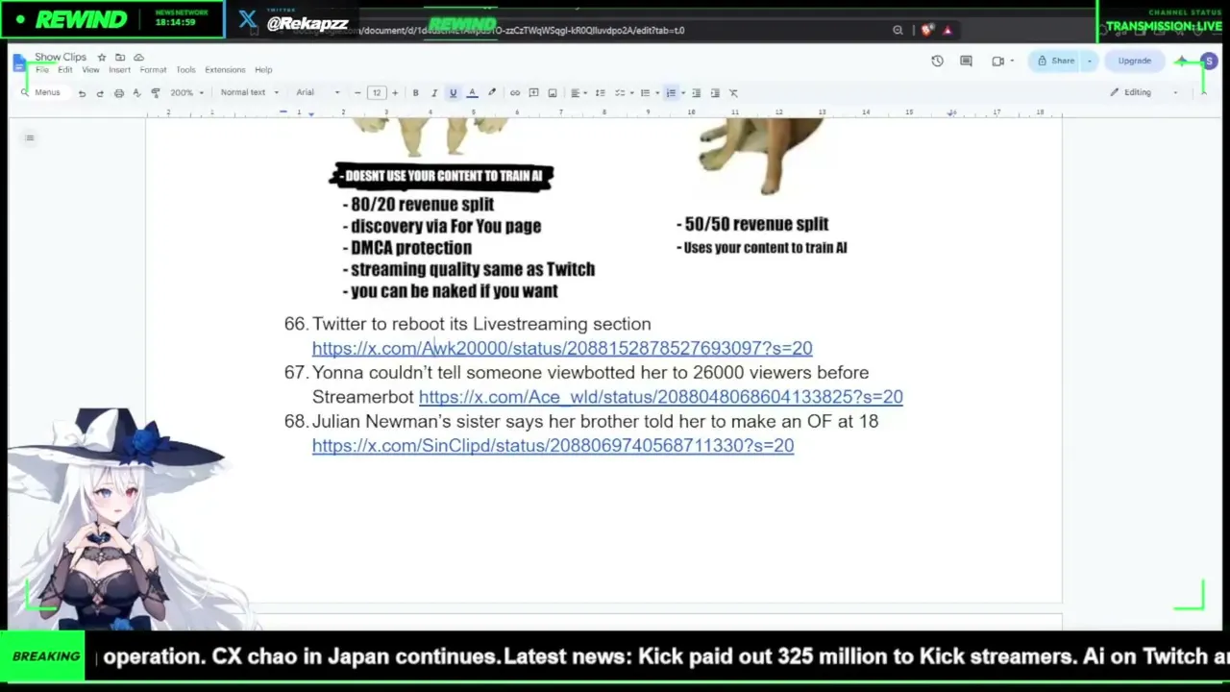This screenshot has height=692, width=1230.
Task: Pick a different font than Arial
Action: [318, 93]
